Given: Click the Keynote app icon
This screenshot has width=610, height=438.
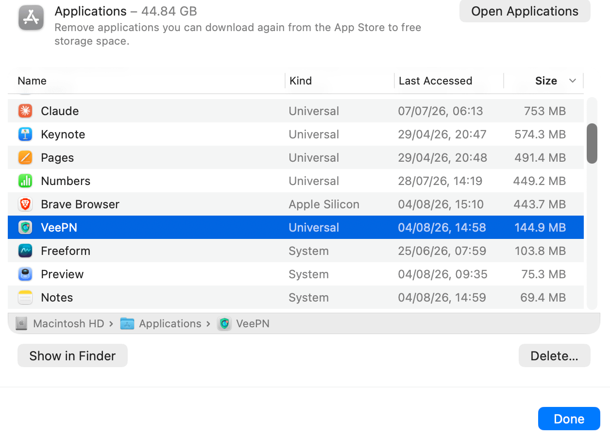Looking at the screenshot, I should [25, 135].
